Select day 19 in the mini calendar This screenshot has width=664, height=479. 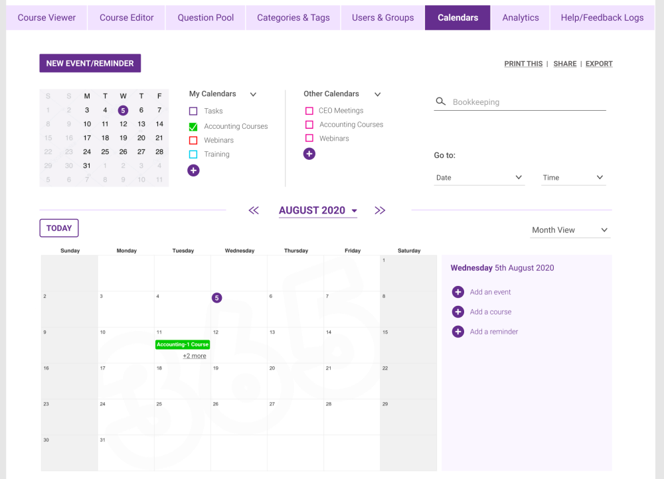124,138
